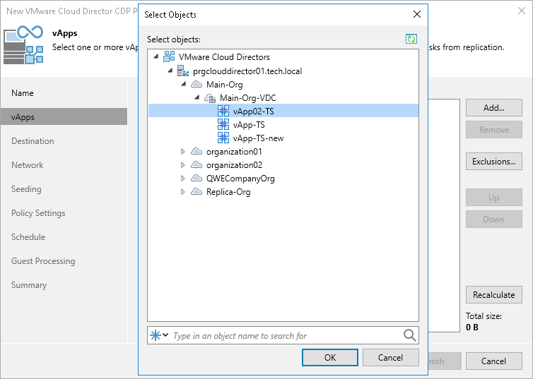Close the Select Objects dialog
This screenshot has height=379, width=533.
pos(417,14)
